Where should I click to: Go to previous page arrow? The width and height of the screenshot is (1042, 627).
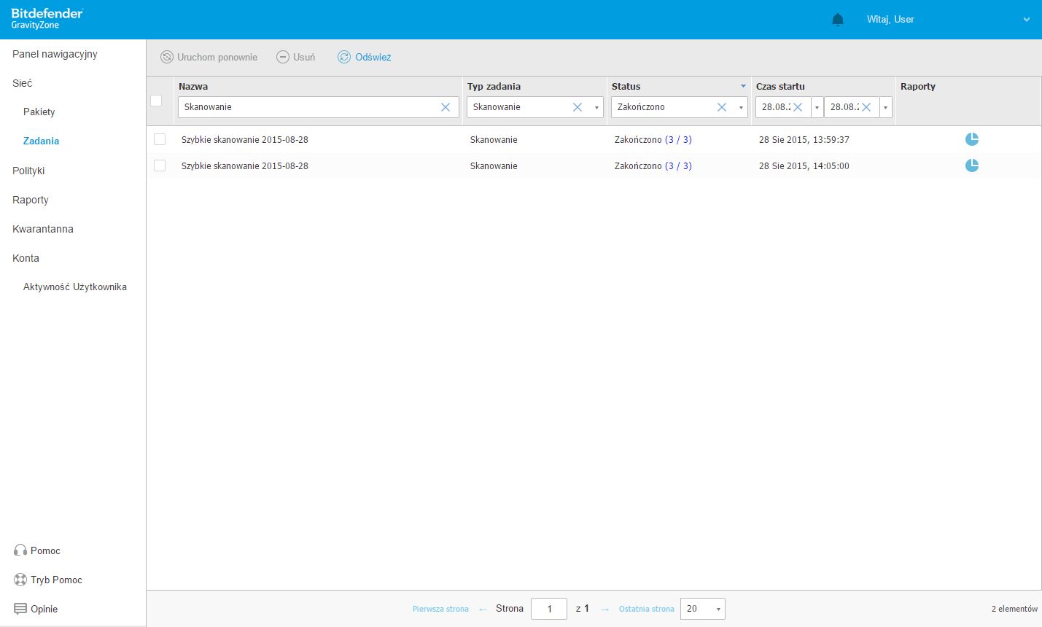pyautogui.click(x=483, y=610)
